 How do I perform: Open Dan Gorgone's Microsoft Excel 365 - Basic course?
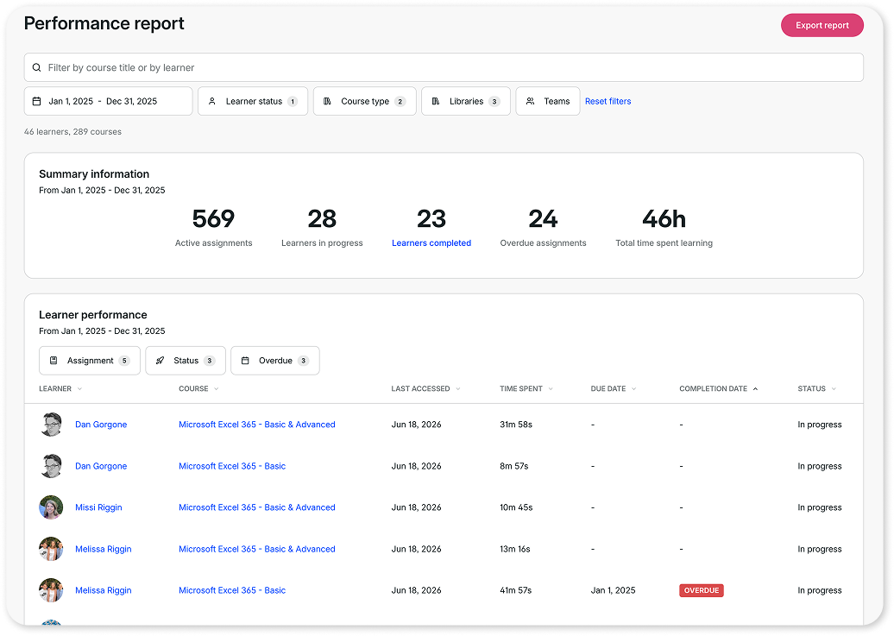tap(232, 466)
